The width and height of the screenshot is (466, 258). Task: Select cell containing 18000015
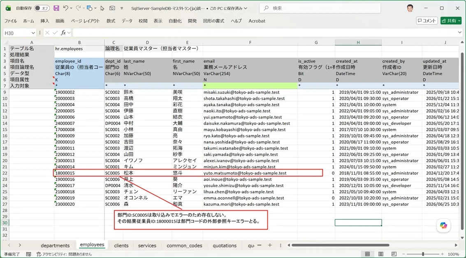[x=79, y=173]
